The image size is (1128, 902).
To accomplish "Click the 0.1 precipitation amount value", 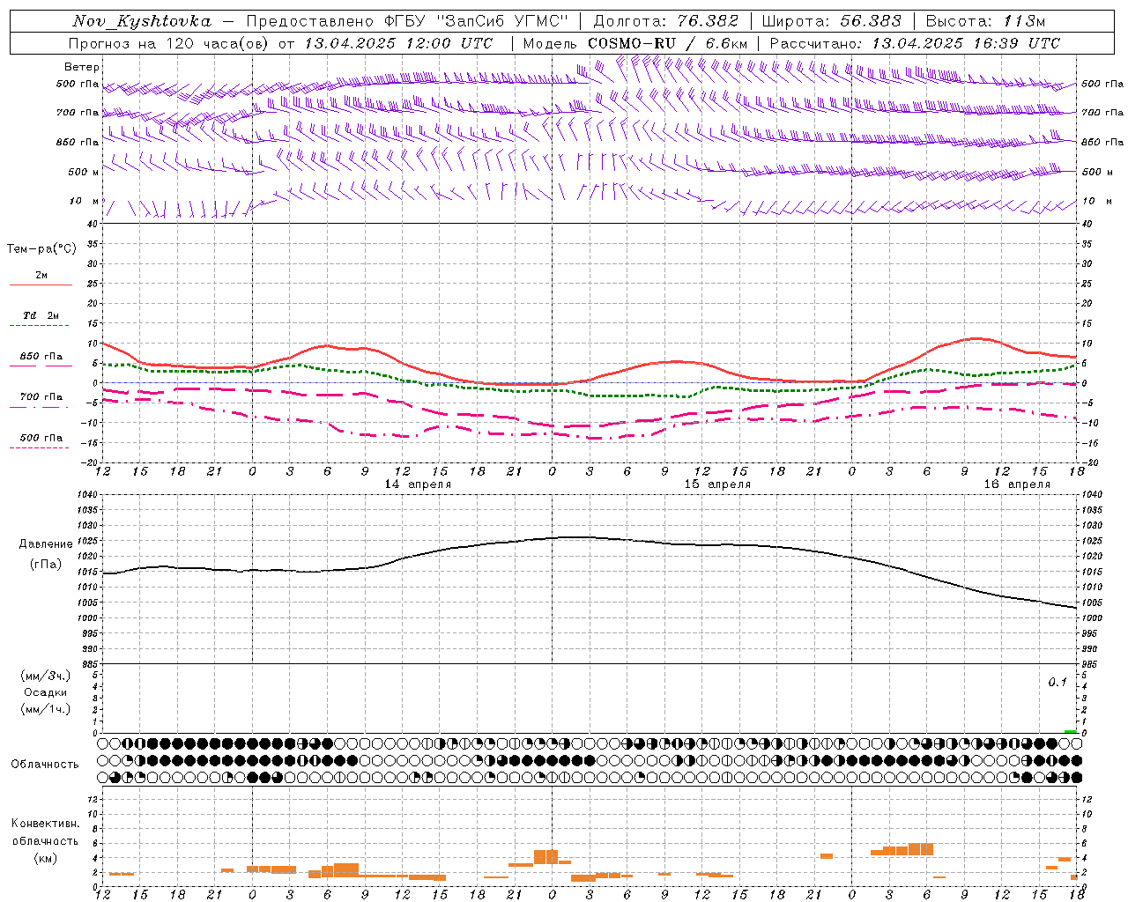I will 1057,683.
